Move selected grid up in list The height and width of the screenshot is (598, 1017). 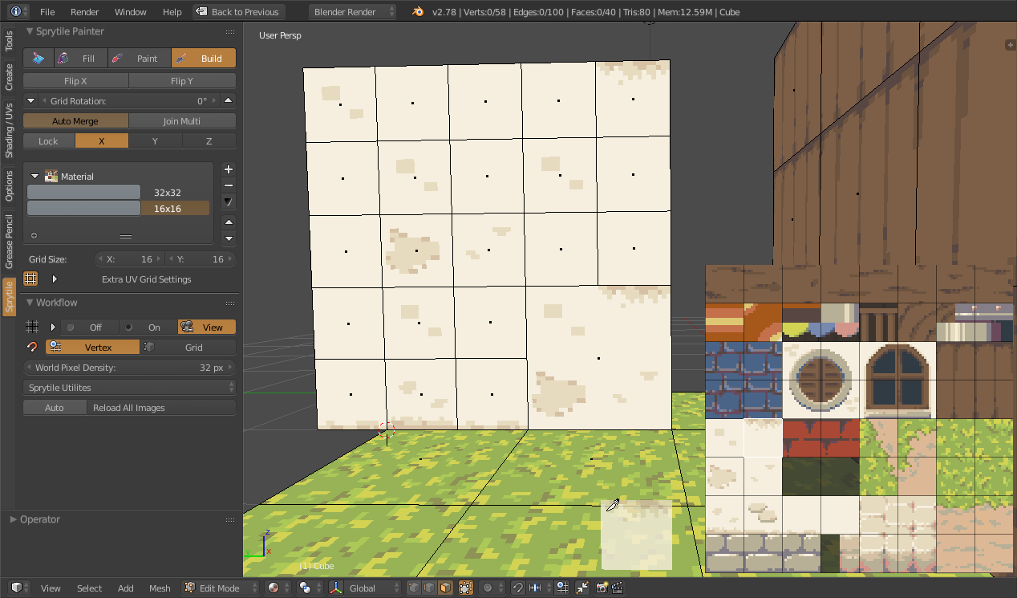point(229,222)
